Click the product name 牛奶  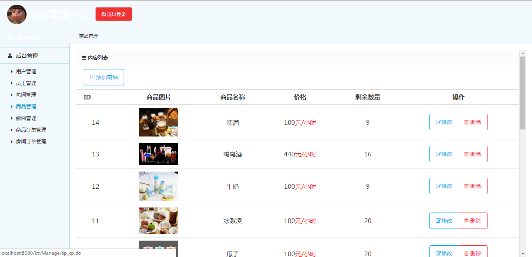tap(233, 186)
